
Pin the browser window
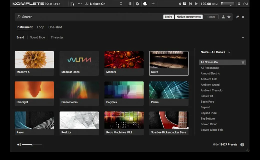pos(237,17)
